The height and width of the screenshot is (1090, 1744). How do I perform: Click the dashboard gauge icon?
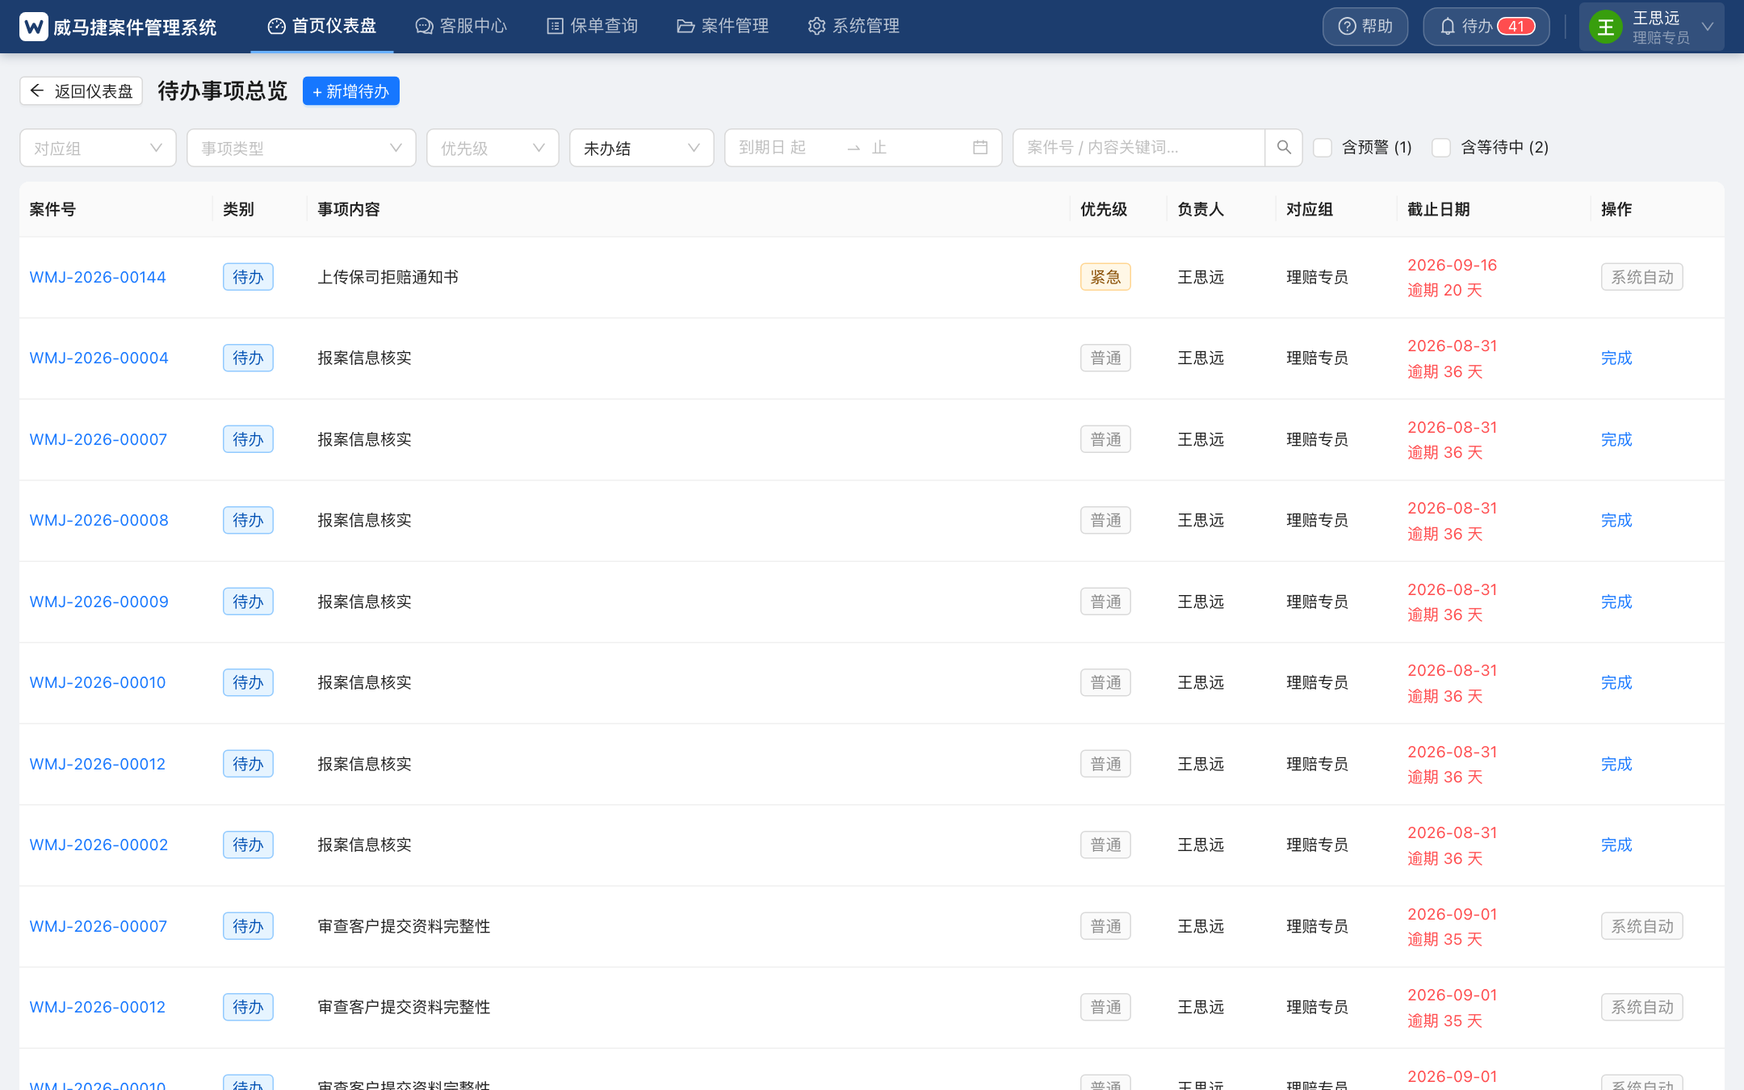tap(276, 27)
